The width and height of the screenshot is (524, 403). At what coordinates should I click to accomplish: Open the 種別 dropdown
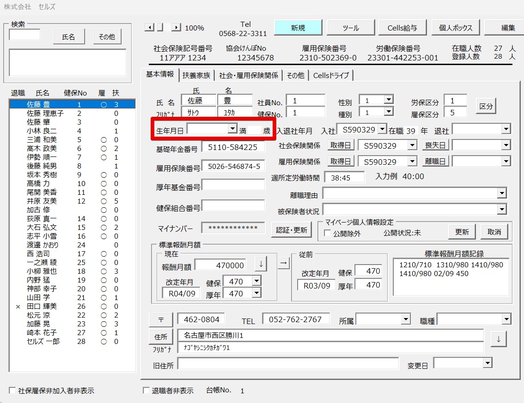(x=388, y=111)
